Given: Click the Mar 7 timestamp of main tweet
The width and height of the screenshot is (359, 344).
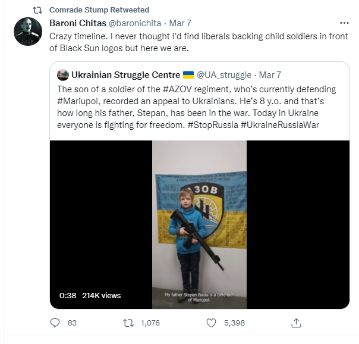Looking at the screenshot, I should click(180, 23).
